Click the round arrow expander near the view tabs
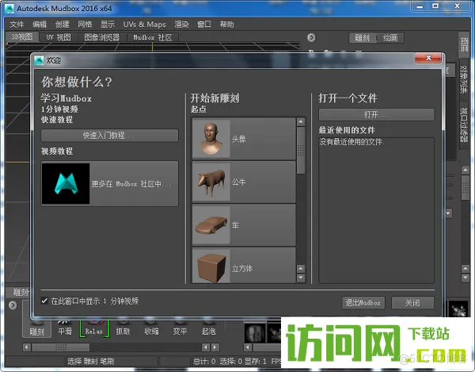This screenshot has width=475, height=372. click(x=311, y=37)
